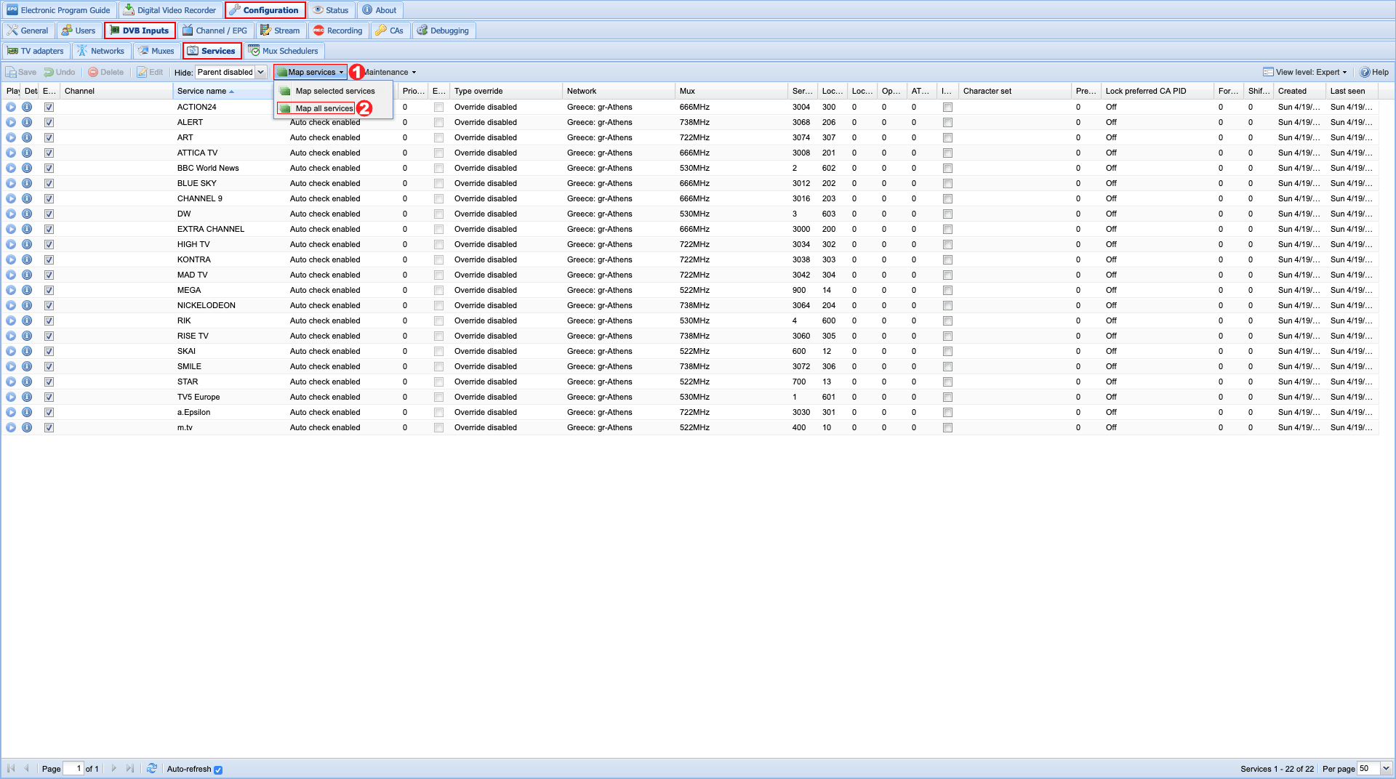Go to next page arrow icon
The image size is (1396, 779).
[x=114, y=768]
